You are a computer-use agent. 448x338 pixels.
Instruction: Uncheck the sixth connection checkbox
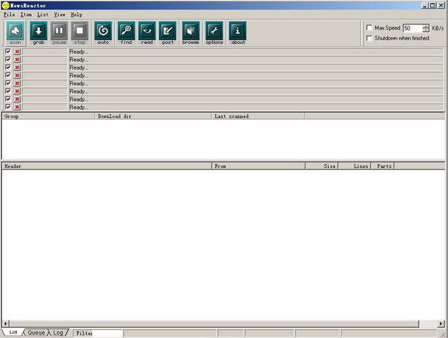[x=8, y=91]
